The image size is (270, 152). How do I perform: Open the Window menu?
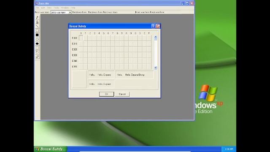65,8
